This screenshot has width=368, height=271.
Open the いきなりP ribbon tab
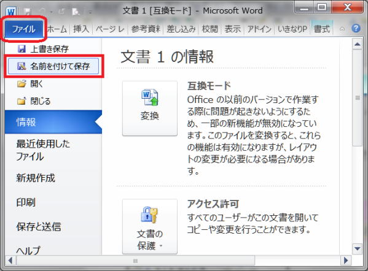click(292, 29)
